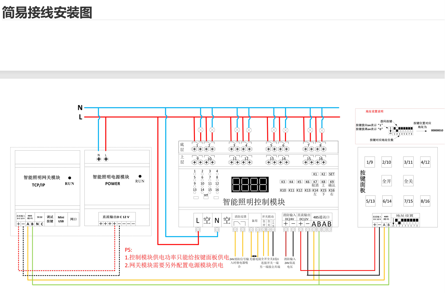Click the K9 确认 key
The width and height of the screenshot is (445, 293).
coord(332,183)
